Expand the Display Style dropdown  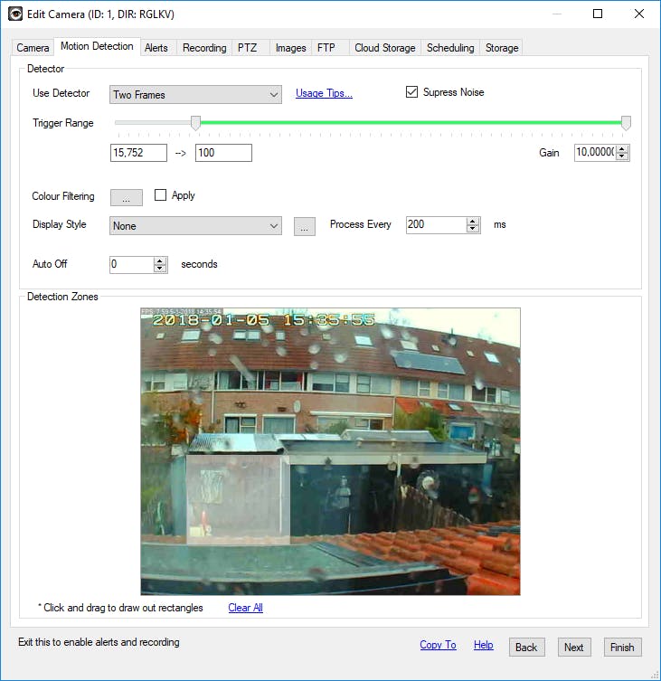195,226
